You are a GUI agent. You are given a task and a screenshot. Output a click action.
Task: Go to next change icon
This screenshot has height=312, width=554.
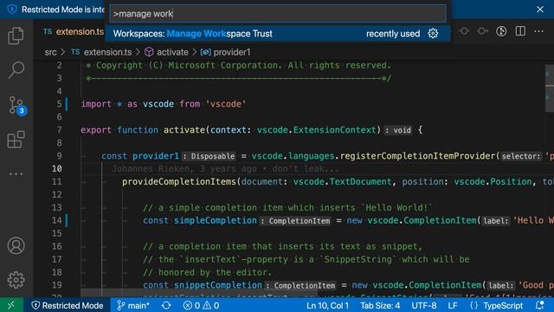pos(483,31)
